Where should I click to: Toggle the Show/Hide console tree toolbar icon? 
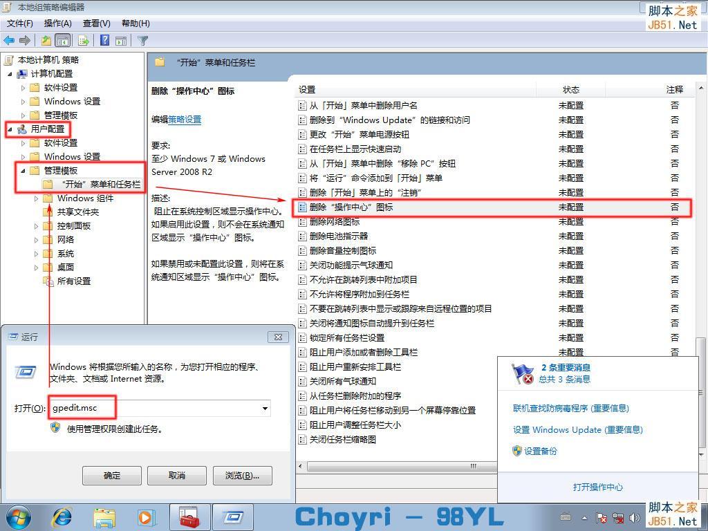[62, 40]
